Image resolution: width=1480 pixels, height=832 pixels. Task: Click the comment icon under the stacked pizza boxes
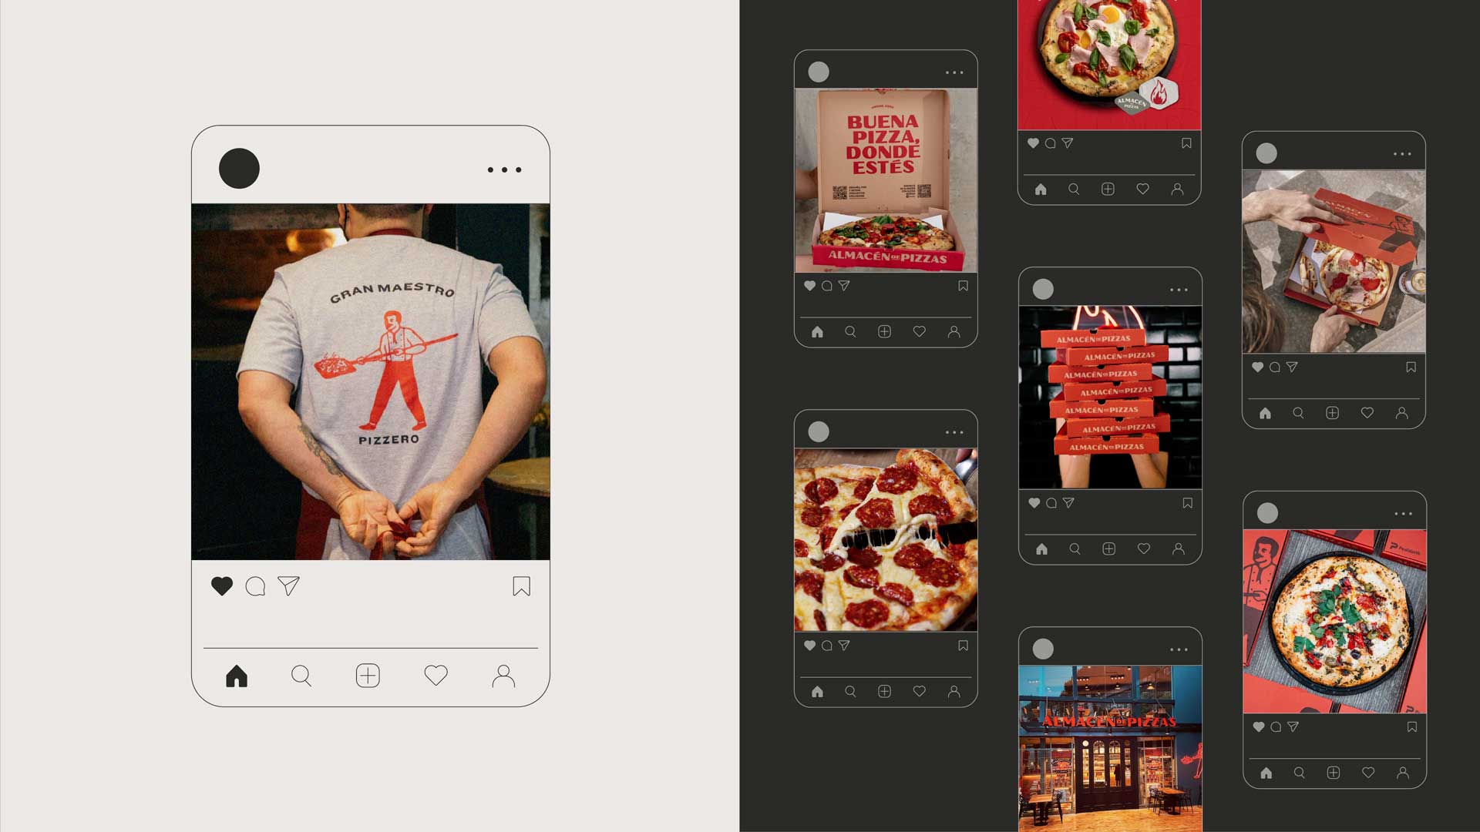tap(1051, 503)
